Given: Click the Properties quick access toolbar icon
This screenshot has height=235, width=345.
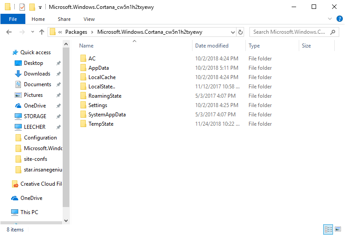Looking at the screenshot, I should point(22,7).
